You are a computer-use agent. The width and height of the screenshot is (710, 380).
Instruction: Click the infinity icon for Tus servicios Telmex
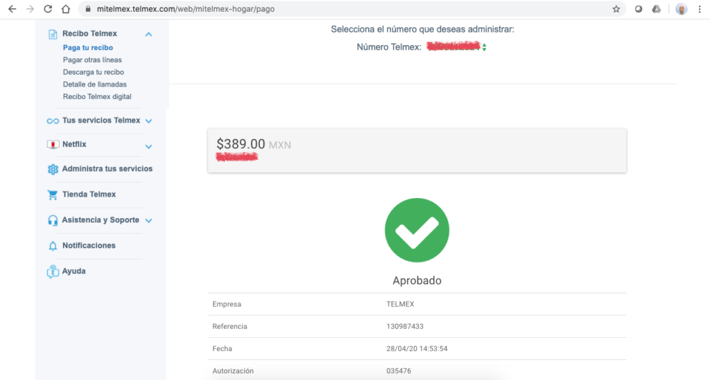coord(53,120)
